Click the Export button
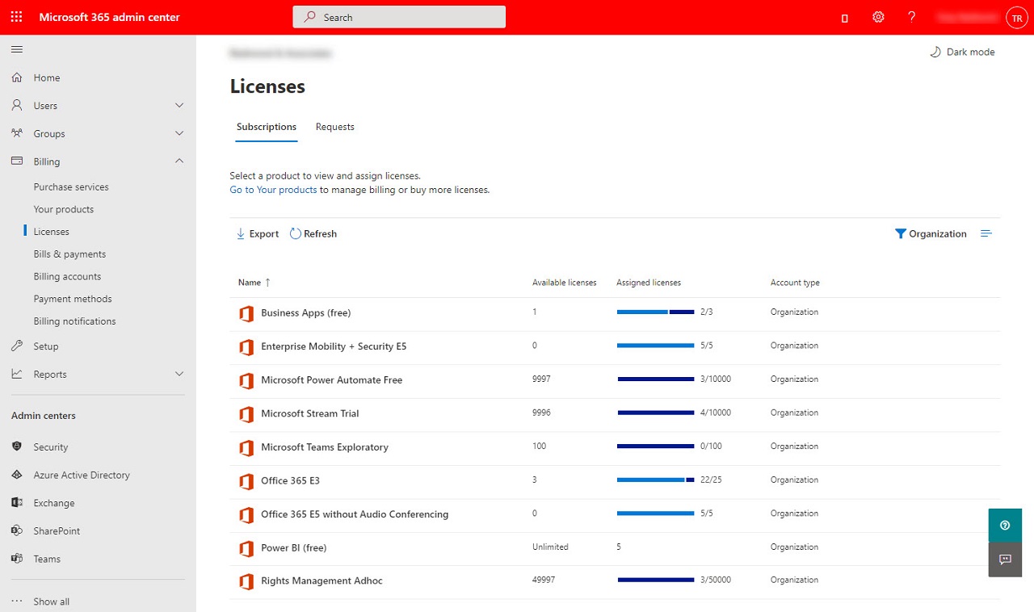This screenshot has width=1034, height=612. [257, 233]
